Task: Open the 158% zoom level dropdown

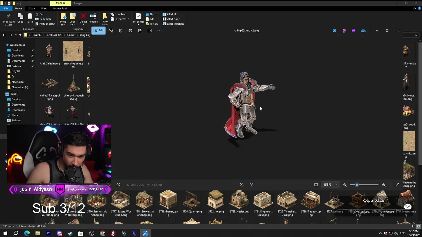Action: [330, 185]
